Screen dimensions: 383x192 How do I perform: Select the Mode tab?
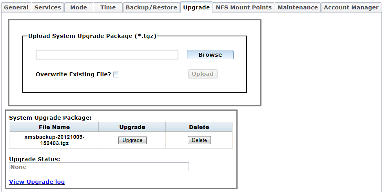click(78, 7)
